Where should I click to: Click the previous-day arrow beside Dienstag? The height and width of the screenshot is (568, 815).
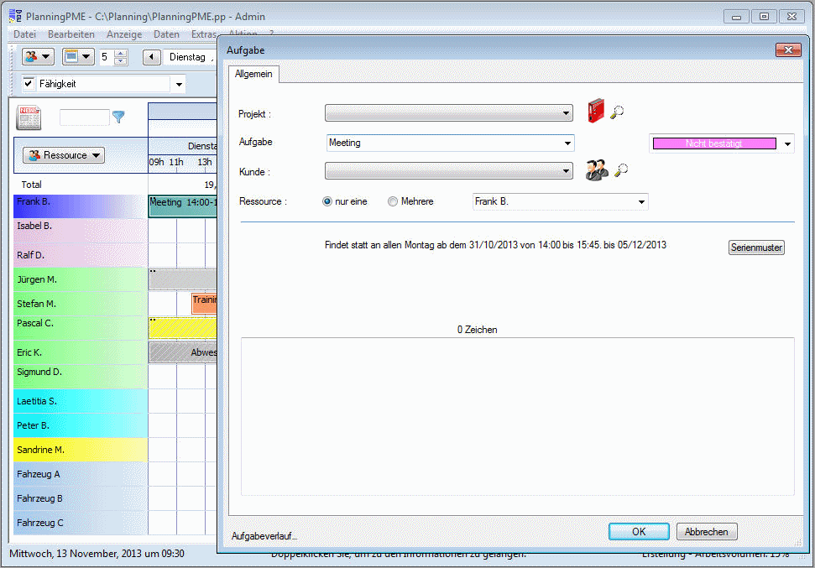tap(151, 57)
